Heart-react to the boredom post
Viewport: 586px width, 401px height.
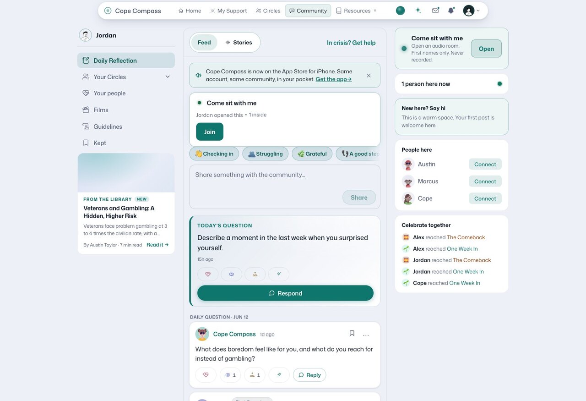tap(206, 375)
